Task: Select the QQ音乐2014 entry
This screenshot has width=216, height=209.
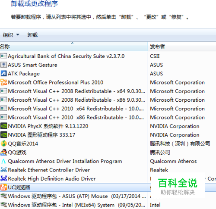Action: click(23, 143)
